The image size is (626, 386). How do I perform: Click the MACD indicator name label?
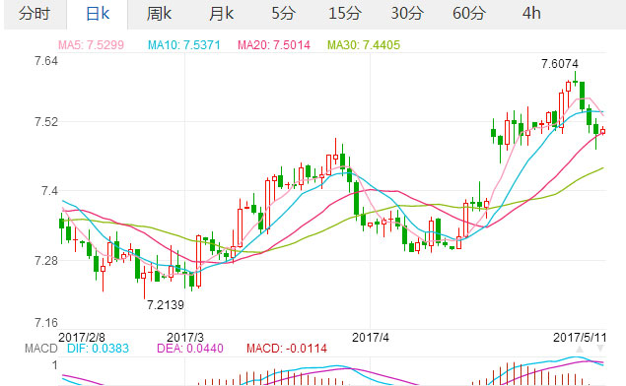(x=41, y=349)
